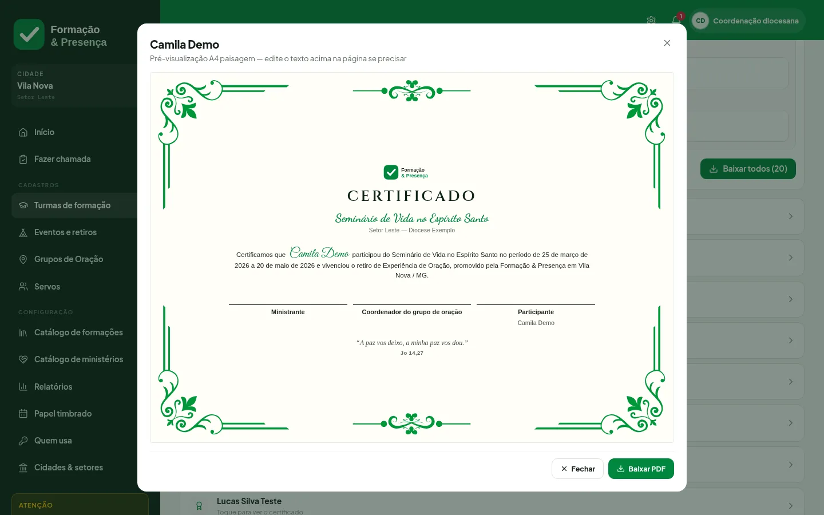Click the Seminário de Vida no Espírito Santo heading

coord(412,218)
